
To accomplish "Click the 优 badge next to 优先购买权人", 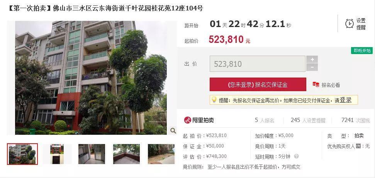I will 358,146.
